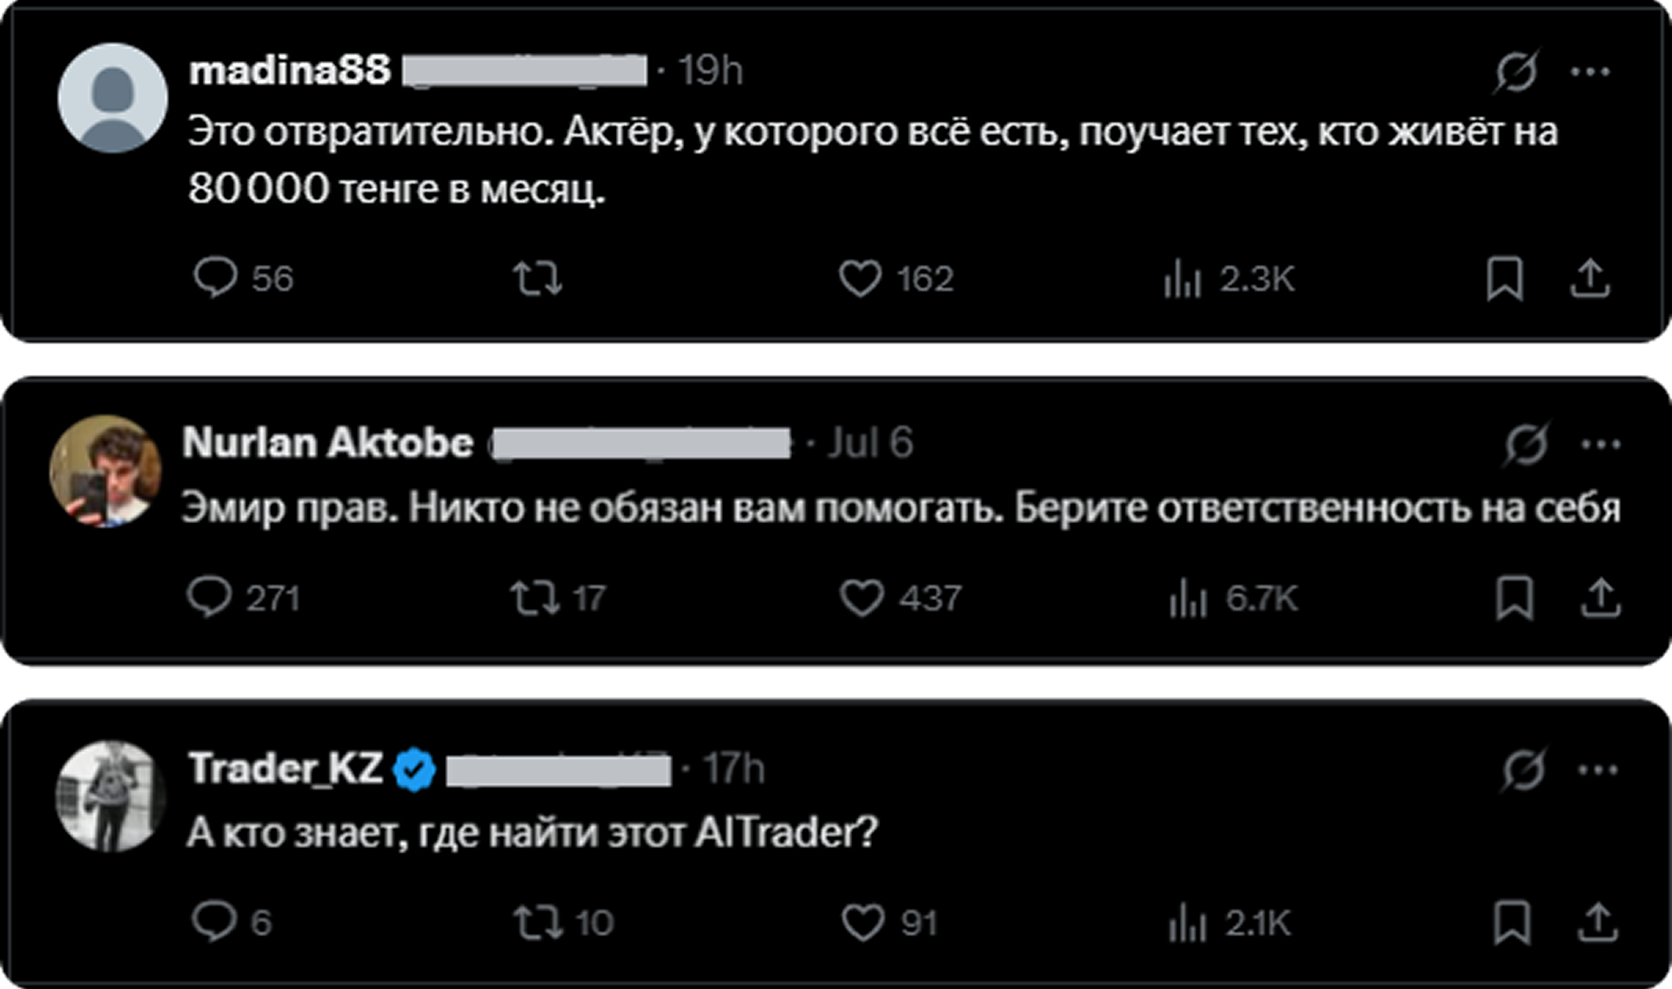1672x989 pixels.
Task: Open more options on madina88's post
Action: coord(1590,71)
